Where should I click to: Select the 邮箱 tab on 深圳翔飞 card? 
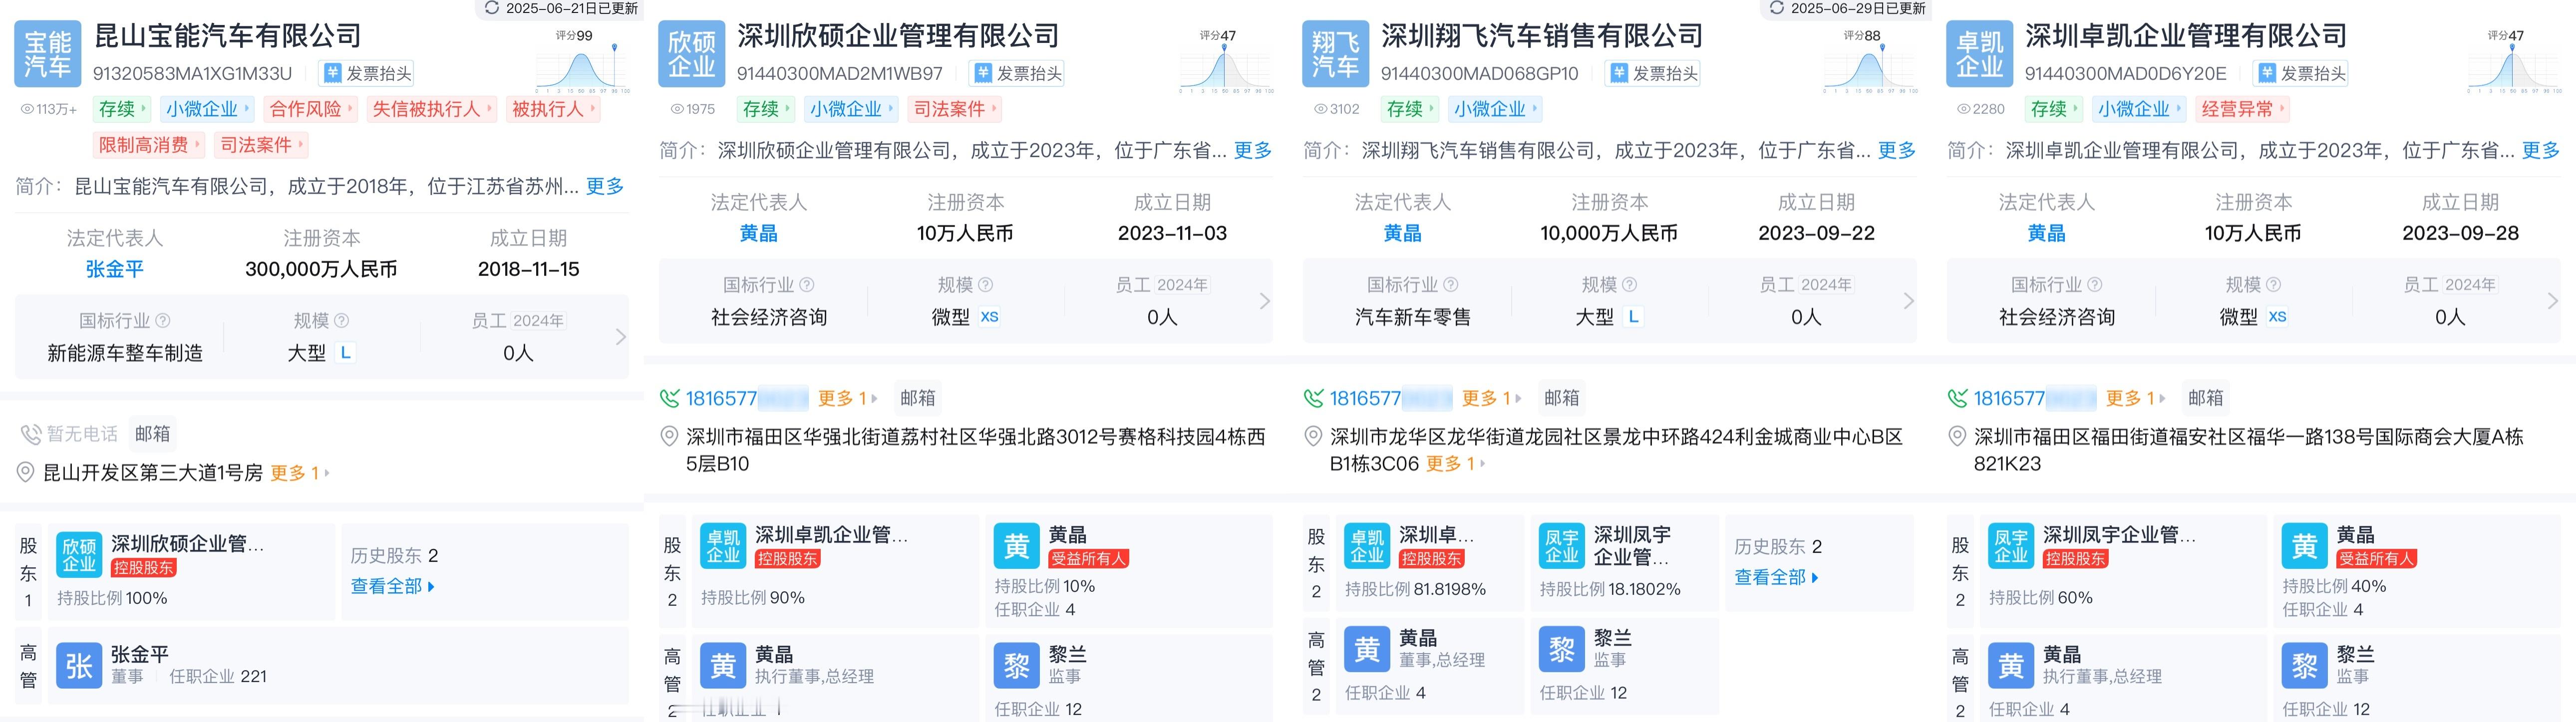tap(1562, 398)
